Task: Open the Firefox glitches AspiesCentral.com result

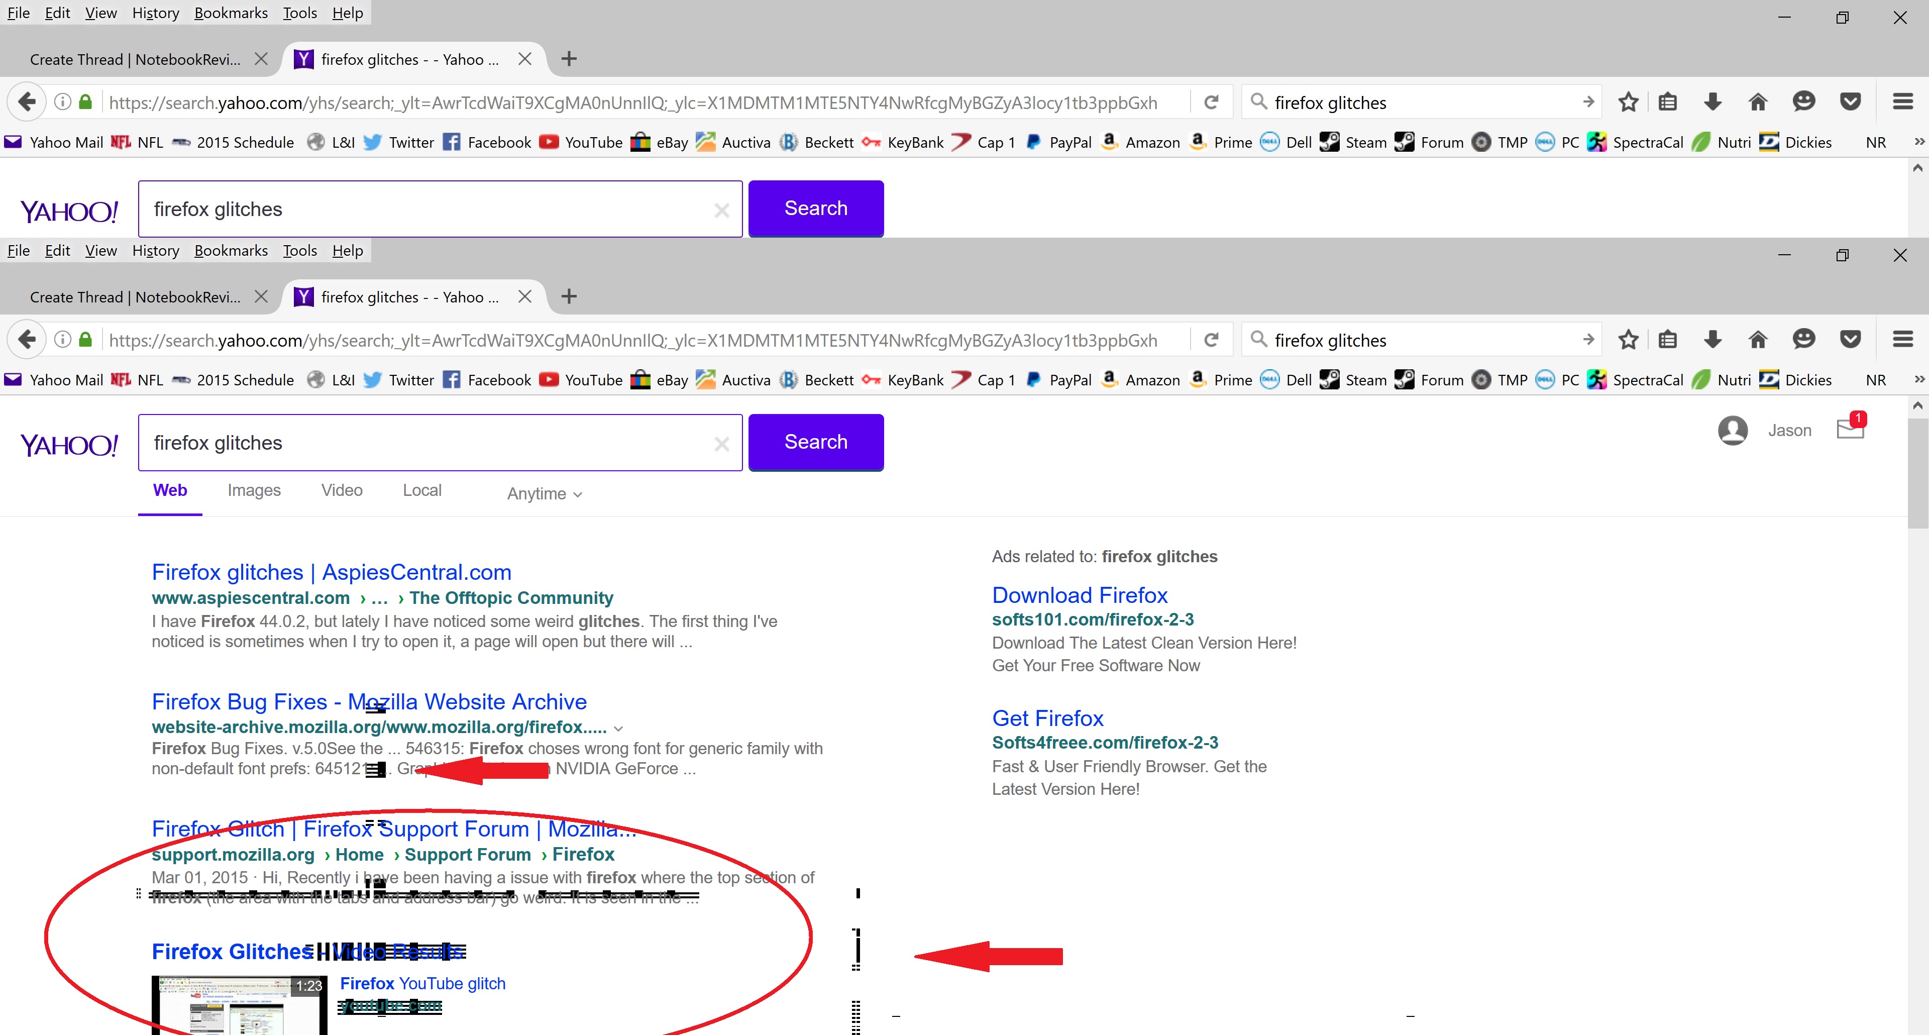Action: click(331, 572)
